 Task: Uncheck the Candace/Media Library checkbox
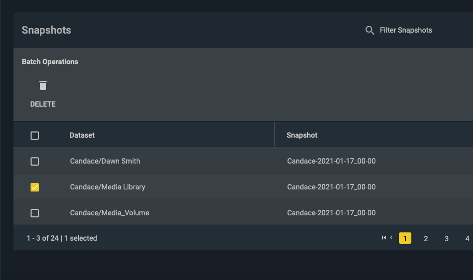(x=35, y=187)
